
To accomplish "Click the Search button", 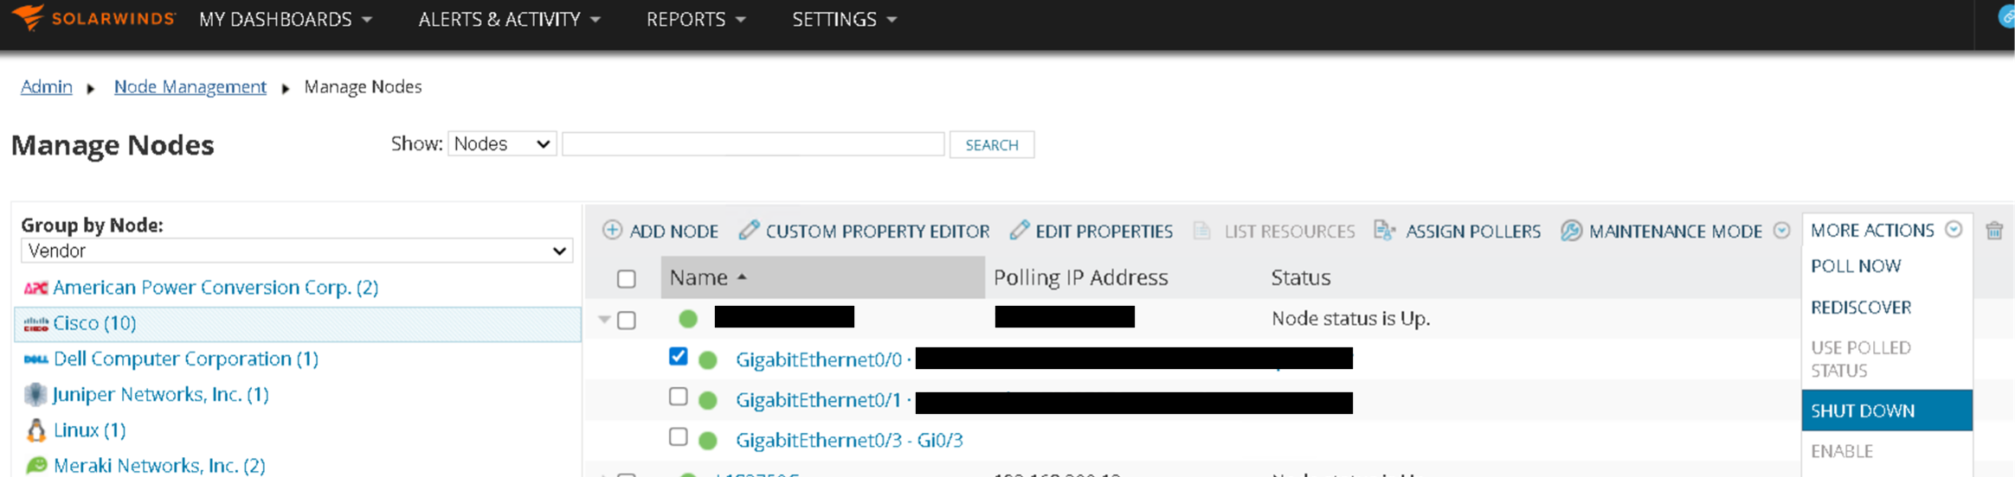I will pos(992,144).
